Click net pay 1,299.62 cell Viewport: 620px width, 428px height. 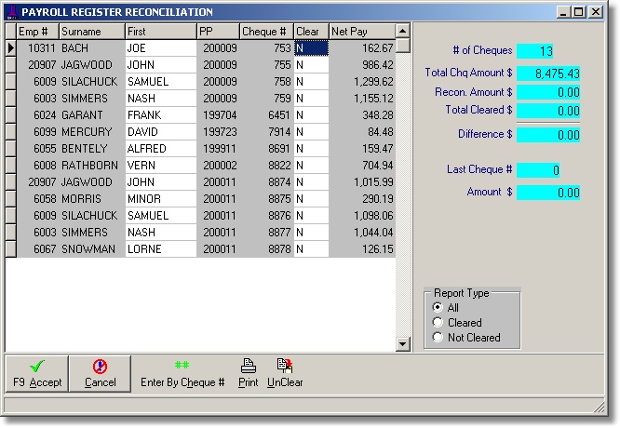(x=362, y=81)
